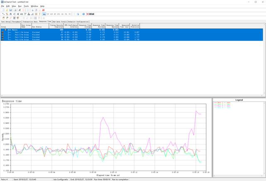Viewport: 266px width, 181px height.
Task: Click the Open file folder icon
Action: tap(6, 10)
